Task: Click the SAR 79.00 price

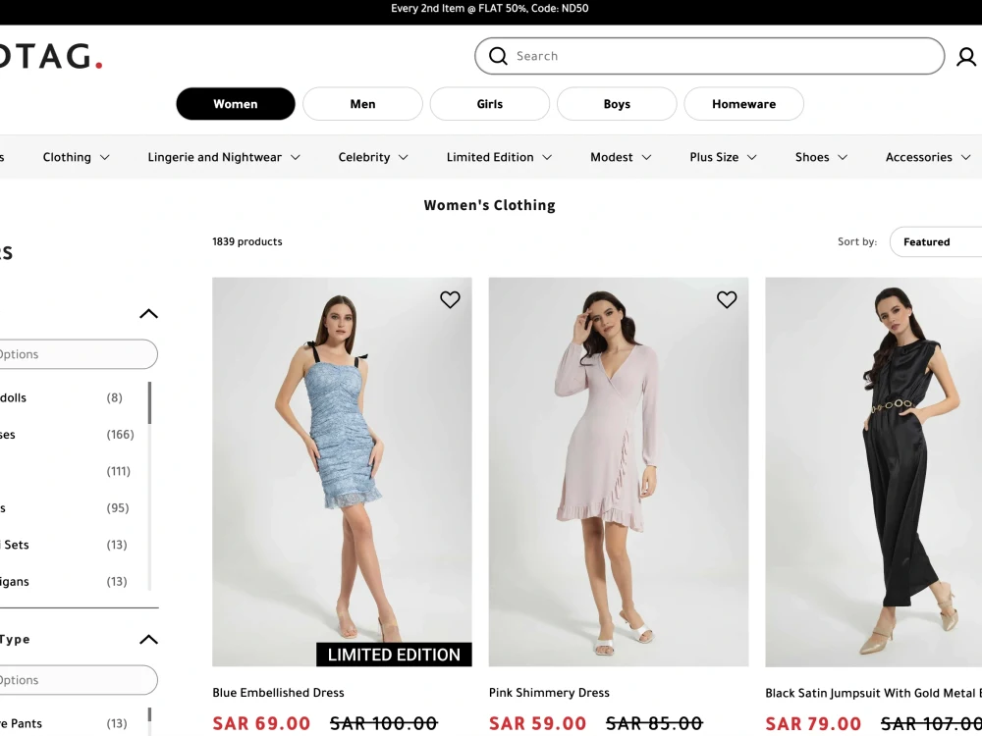Action: pos(813,724)
